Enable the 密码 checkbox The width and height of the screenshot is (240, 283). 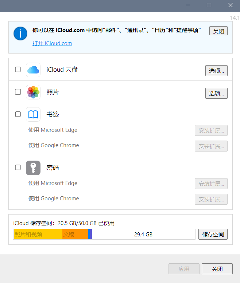pyautogui.click(x=18, y=168)
